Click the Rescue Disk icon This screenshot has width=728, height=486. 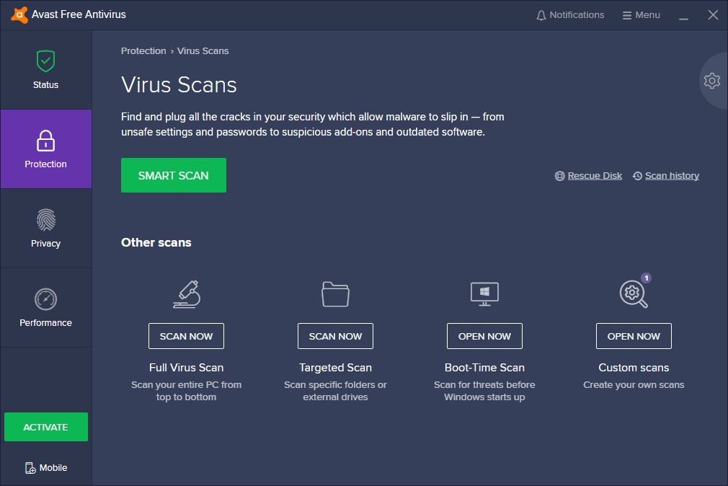[560, 176]
